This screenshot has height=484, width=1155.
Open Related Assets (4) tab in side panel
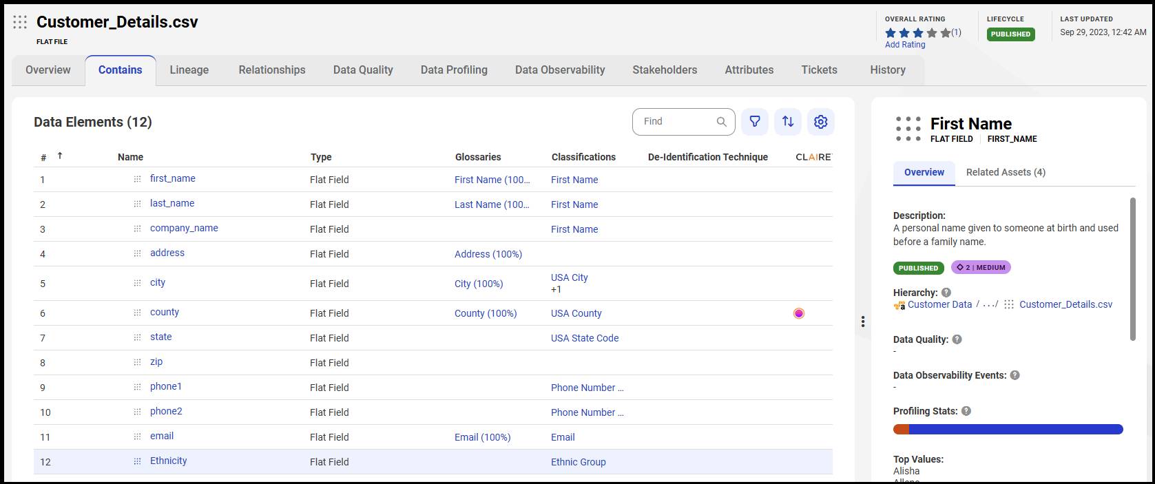(x=1006, y=172)
